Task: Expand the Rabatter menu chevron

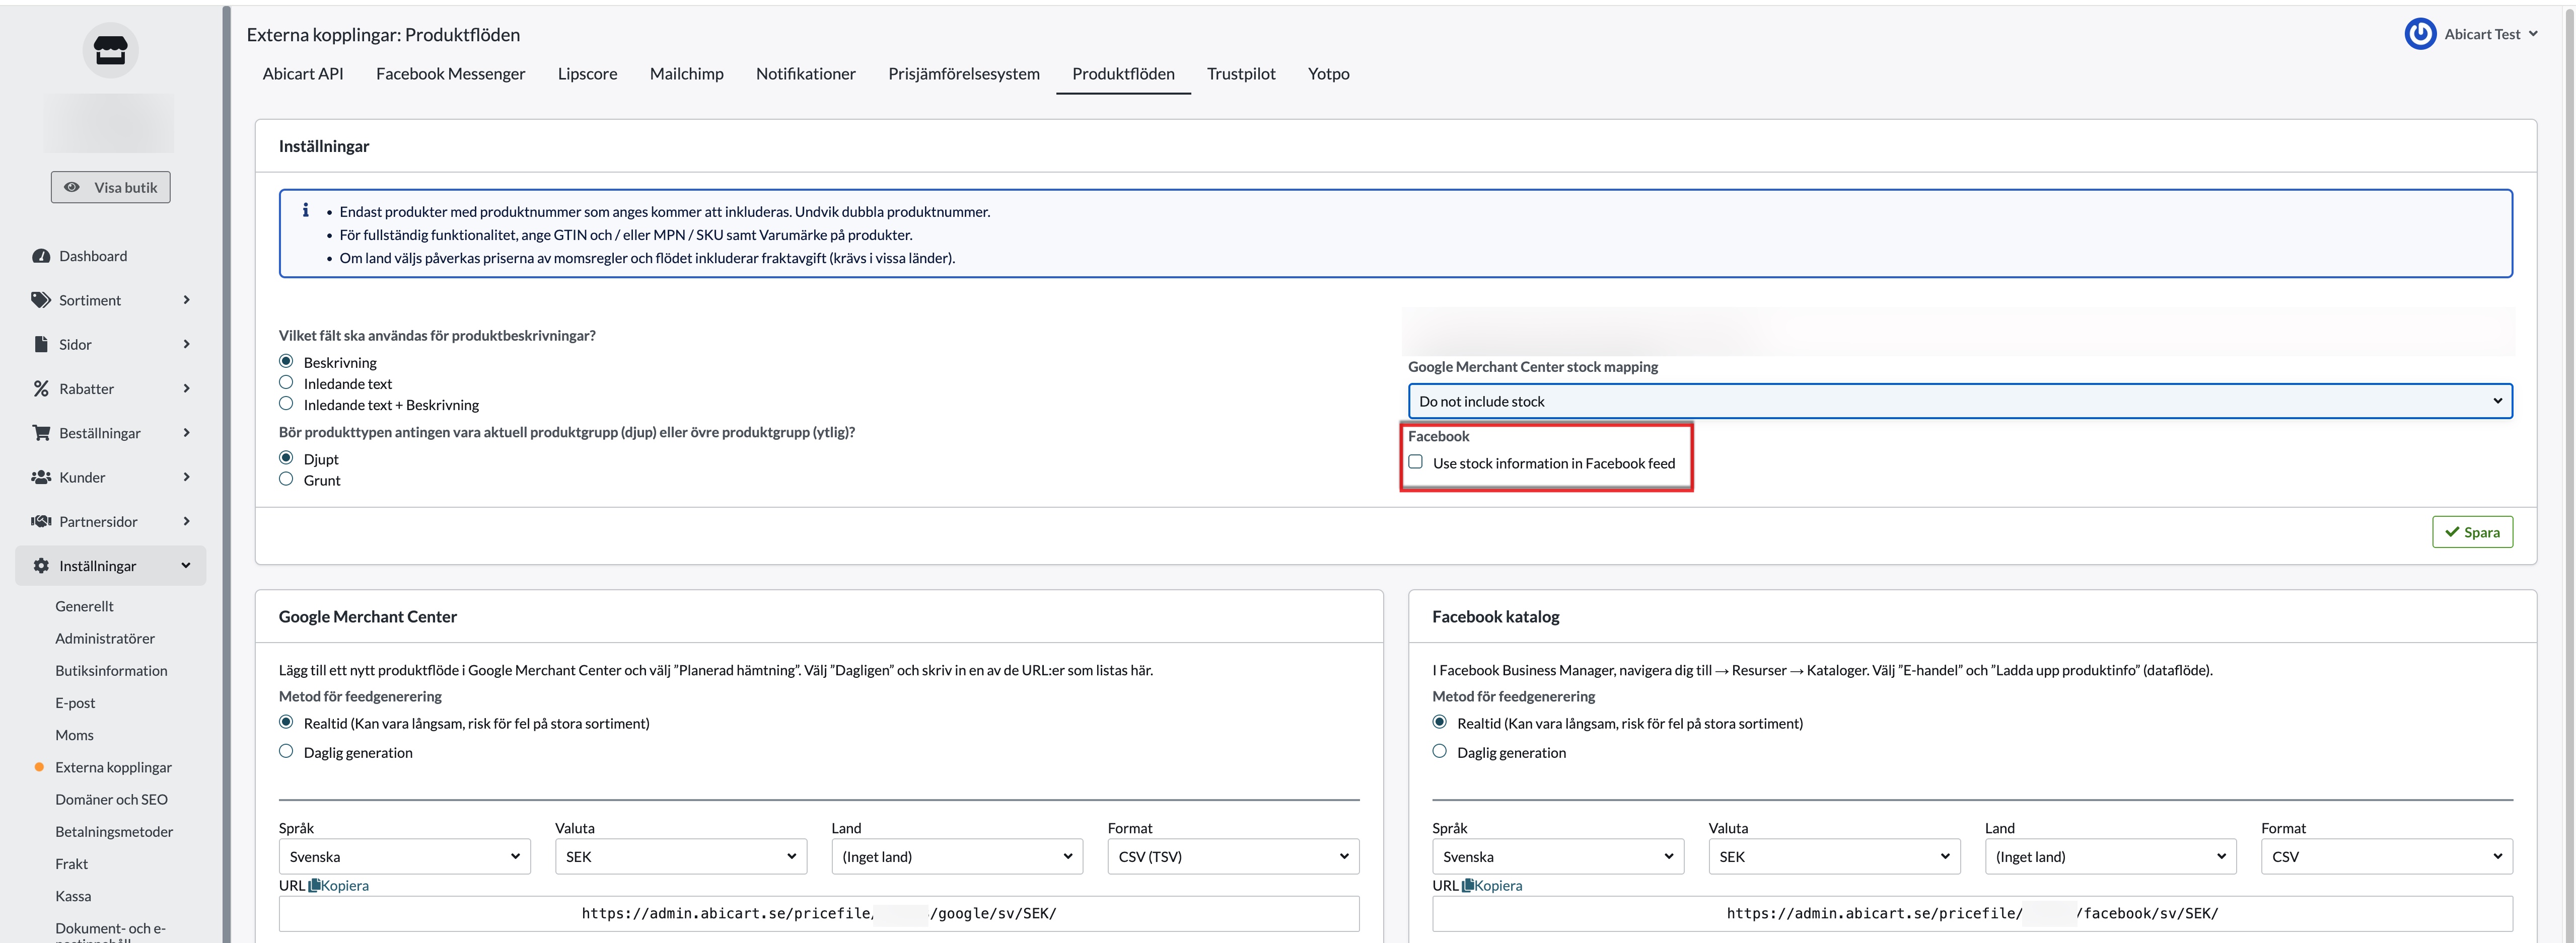Action: click(x=186, y=387)
